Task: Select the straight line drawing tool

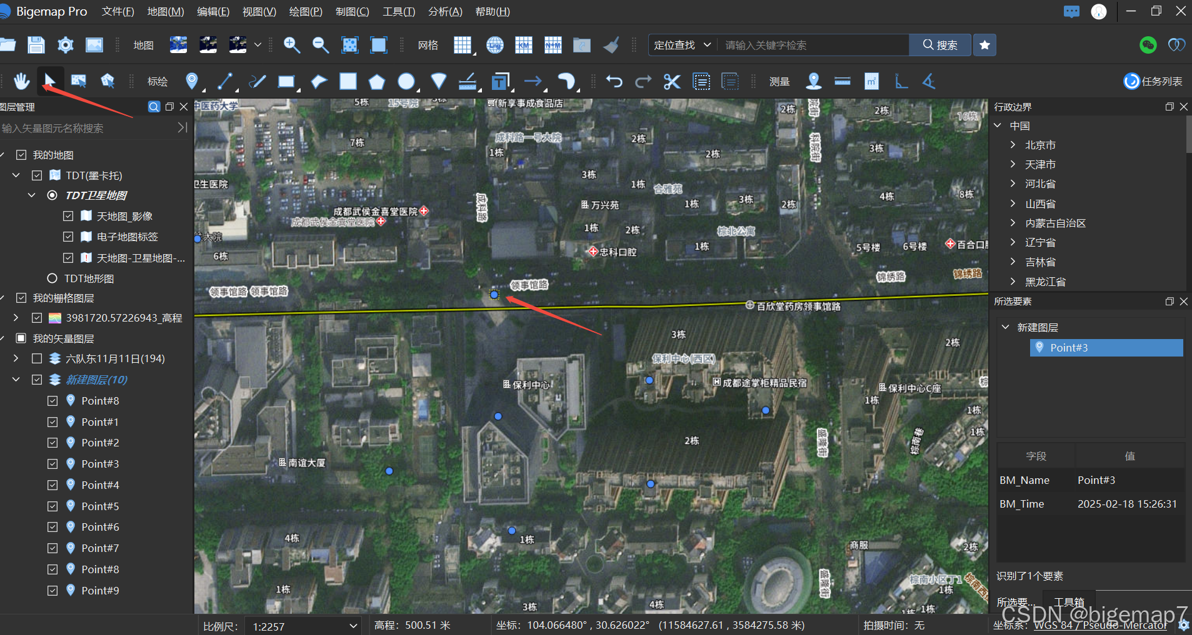Action: tap(225, 81)
